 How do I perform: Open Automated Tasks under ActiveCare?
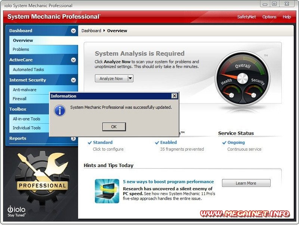[x=44, y=70]
